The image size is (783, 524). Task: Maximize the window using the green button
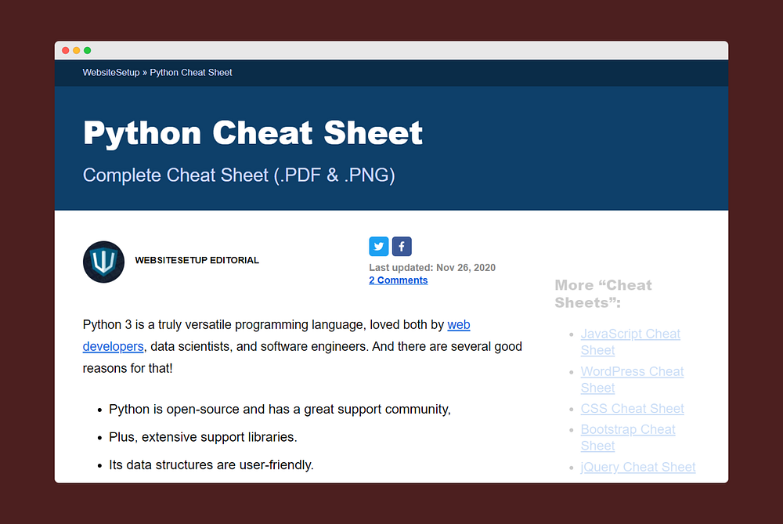88,50
